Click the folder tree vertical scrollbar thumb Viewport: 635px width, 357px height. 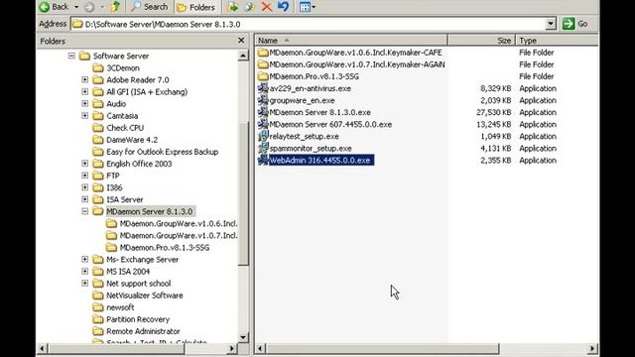(x=243, y=193)
